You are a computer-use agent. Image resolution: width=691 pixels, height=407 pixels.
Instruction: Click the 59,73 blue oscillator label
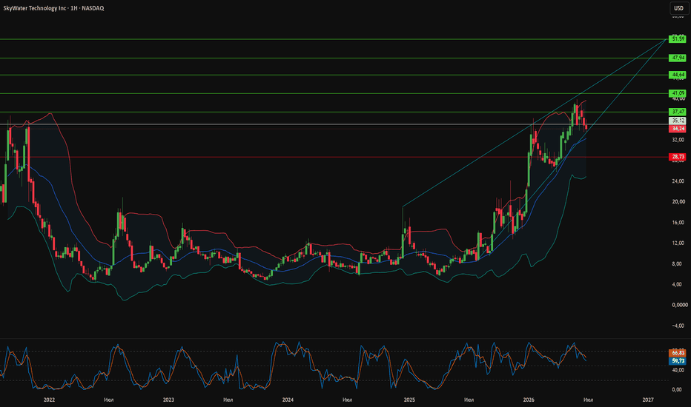[678, 361]
